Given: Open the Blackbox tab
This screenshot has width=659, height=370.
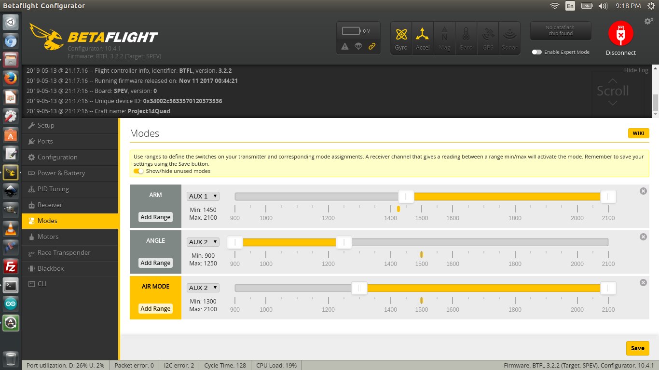Looking at the screenshot, I should 70,268.
